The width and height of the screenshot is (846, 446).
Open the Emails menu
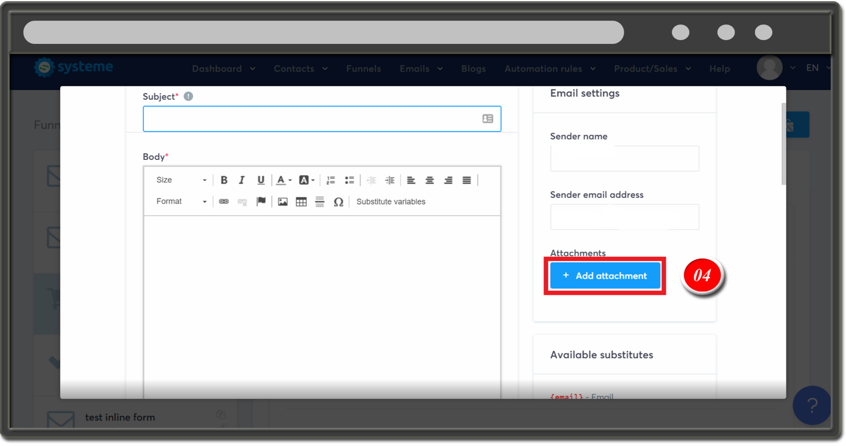[421, 69]
